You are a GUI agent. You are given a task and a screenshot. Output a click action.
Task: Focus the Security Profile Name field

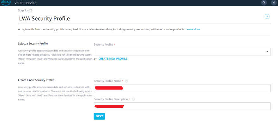[x=182, y=88]
